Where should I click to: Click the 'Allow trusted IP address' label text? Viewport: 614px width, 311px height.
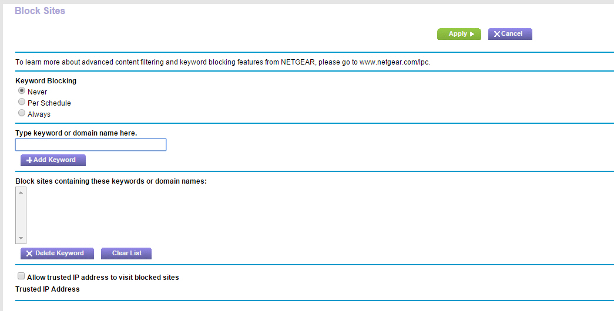(x=103, y=277)
